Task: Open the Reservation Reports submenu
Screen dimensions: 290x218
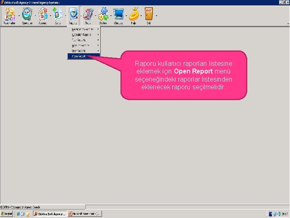Action: click(84, 29)
